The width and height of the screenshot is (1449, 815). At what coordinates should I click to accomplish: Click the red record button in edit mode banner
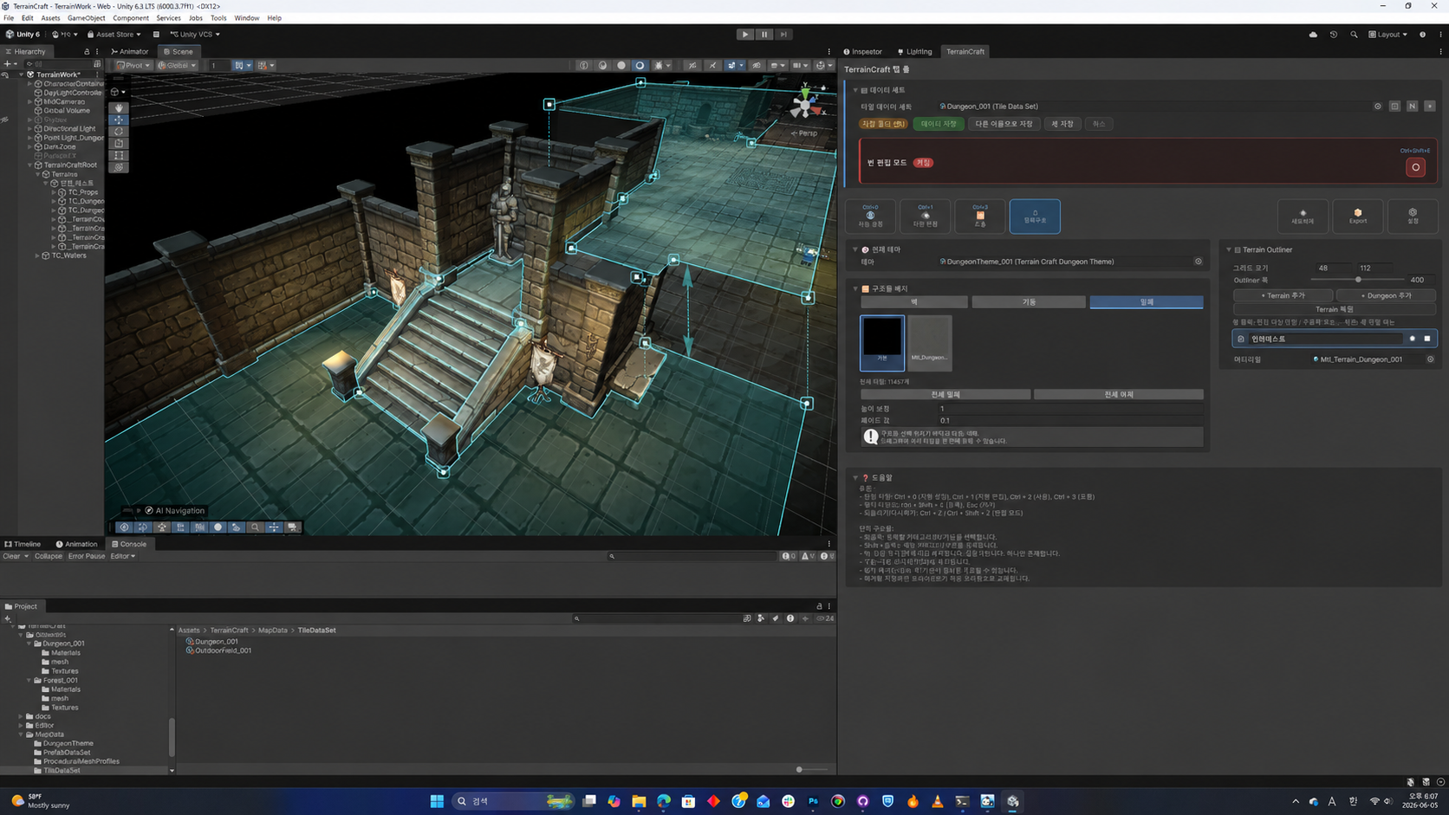tap(1415, 167)
